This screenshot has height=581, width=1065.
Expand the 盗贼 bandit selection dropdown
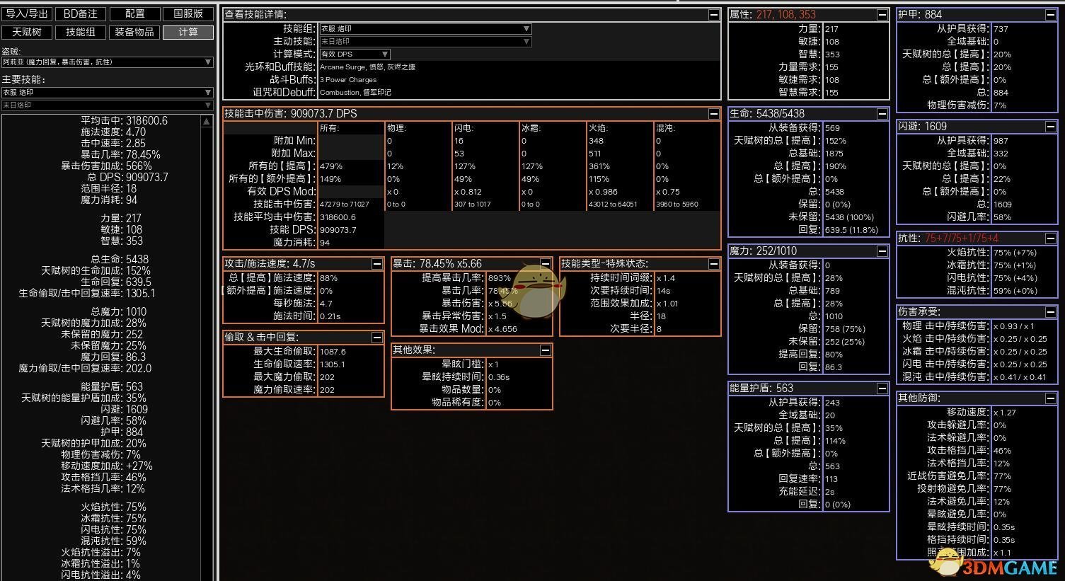107,62
